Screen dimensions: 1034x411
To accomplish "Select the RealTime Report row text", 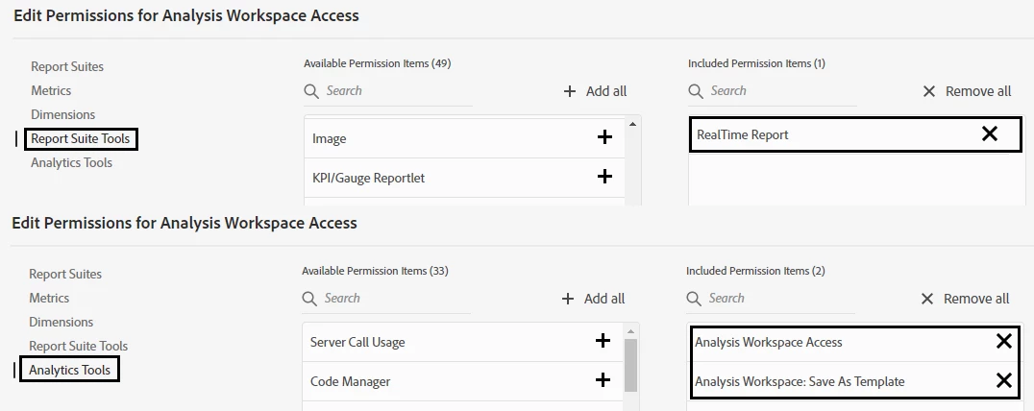I will point(743,134).
